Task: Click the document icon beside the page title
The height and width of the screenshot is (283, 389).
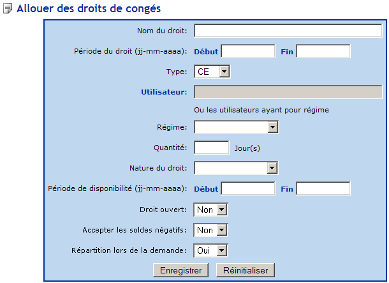Action: click(x=8, y=10)
